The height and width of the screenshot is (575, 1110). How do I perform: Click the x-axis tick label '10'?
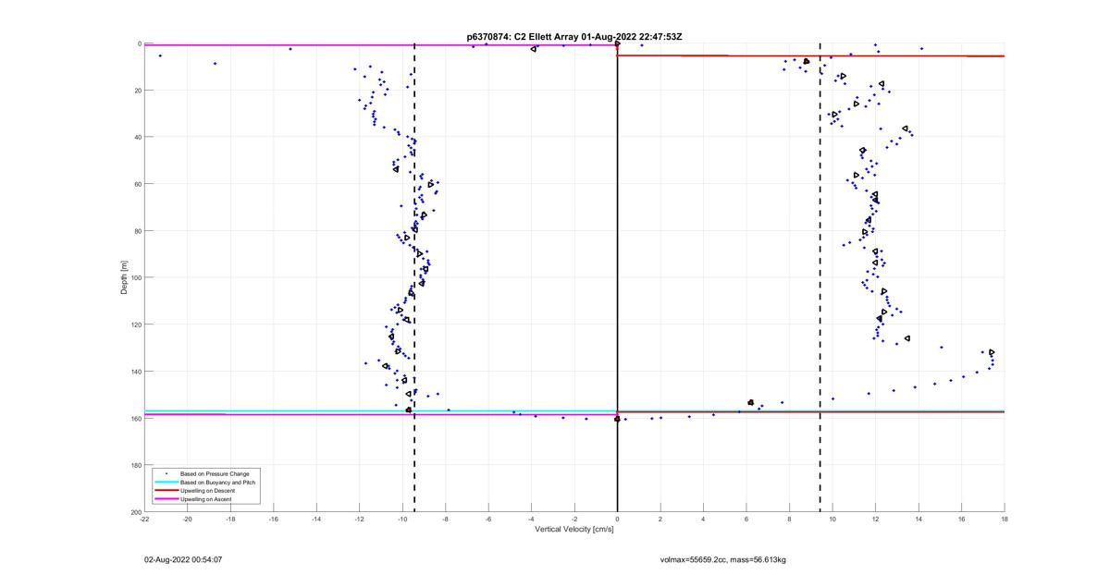832,520
